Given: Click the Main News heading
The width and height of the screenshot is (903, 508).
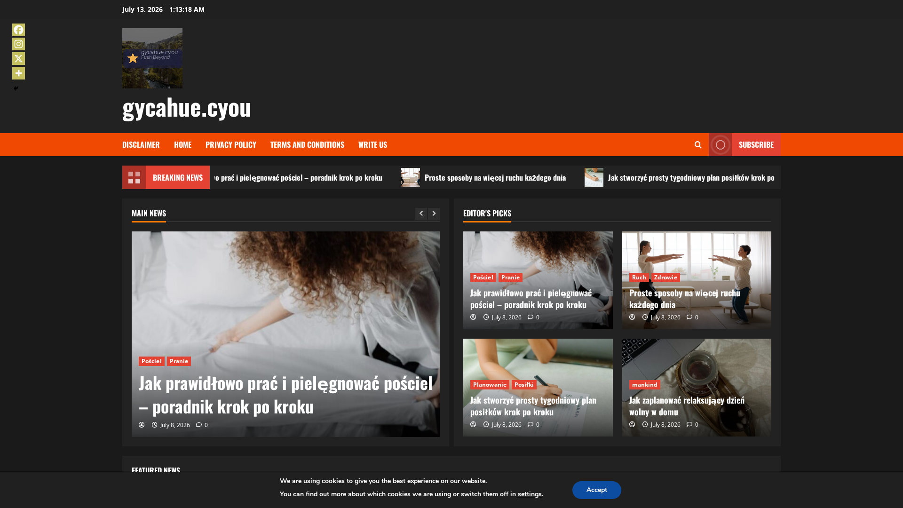Looking at the screenshot, I should (x=149, y=214).
